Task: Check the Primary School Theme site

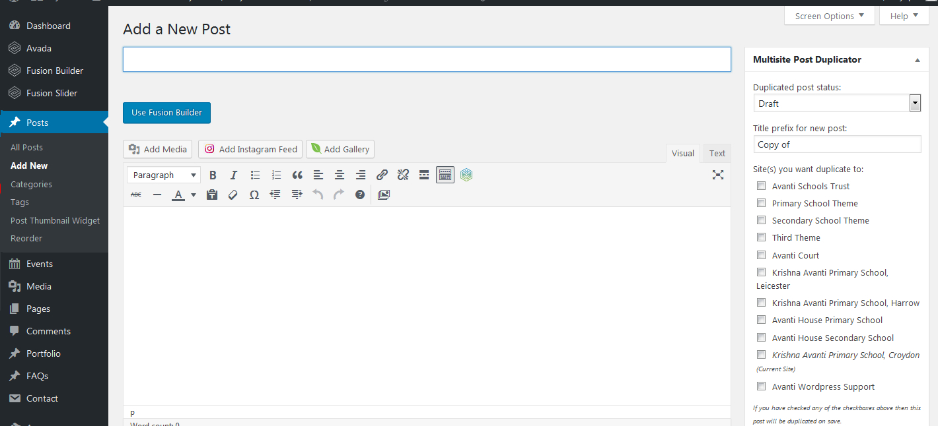Action: click(762, 203)
